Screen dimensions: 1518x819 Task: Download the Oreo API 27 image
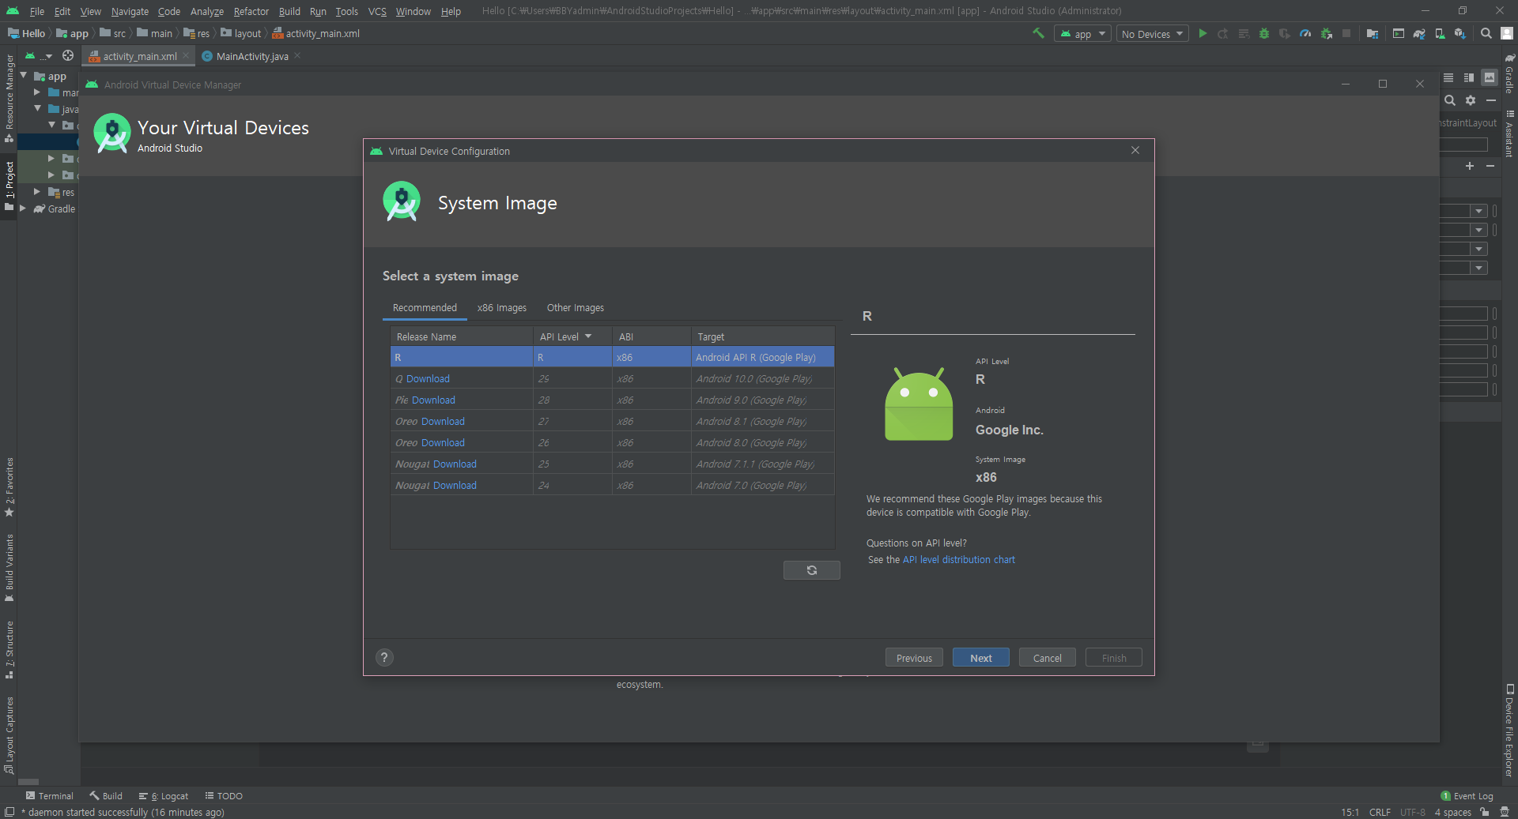(443, 422)
